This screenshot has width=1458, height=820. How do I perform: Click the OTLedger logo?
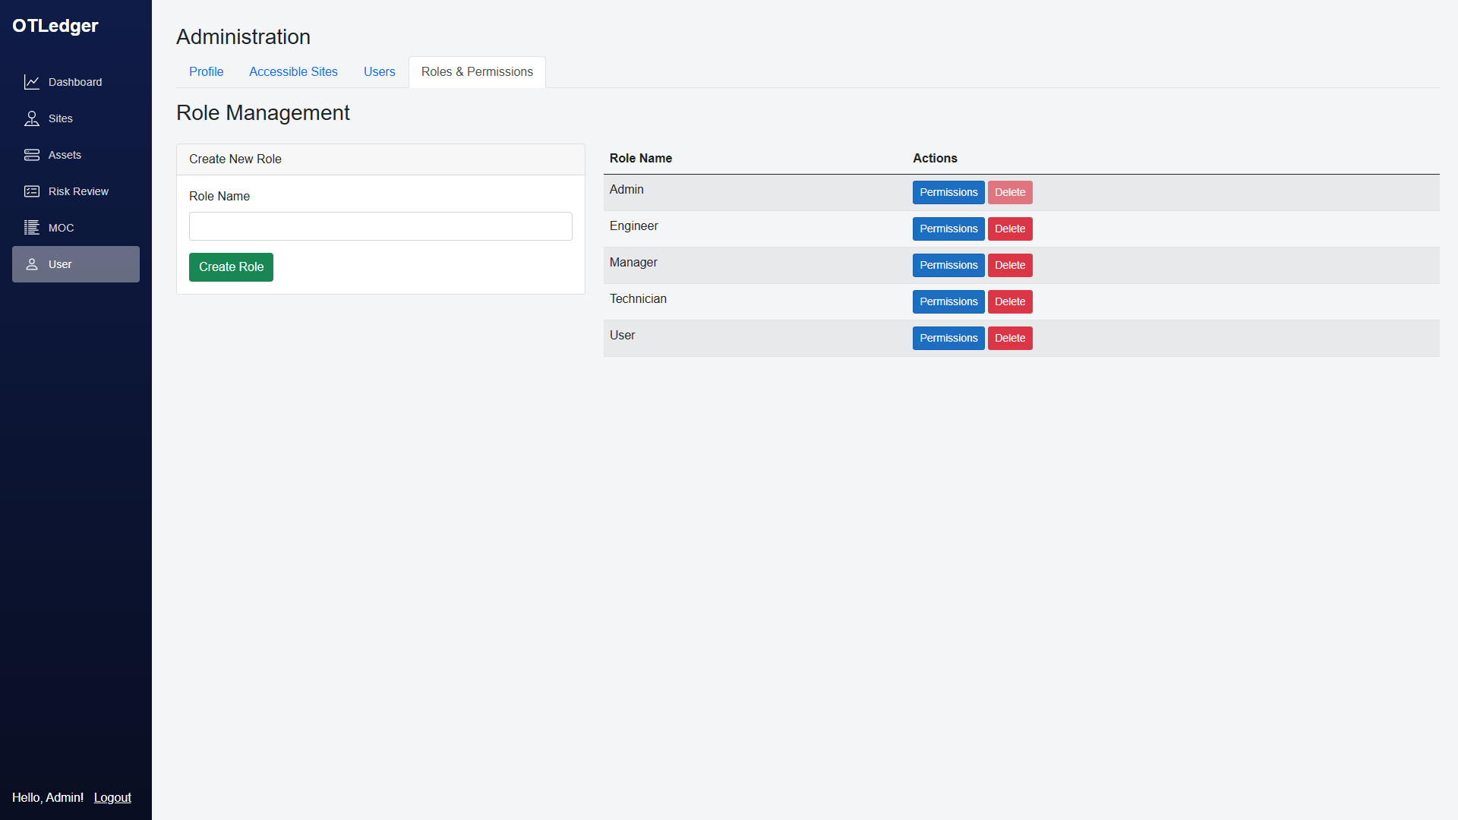55,25
